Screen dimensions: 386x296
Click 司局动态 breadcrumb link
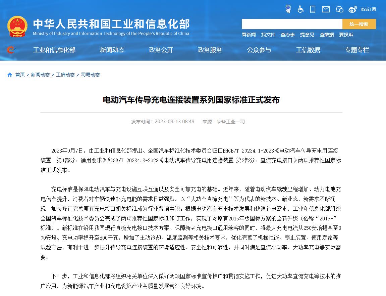coord(90,75)
